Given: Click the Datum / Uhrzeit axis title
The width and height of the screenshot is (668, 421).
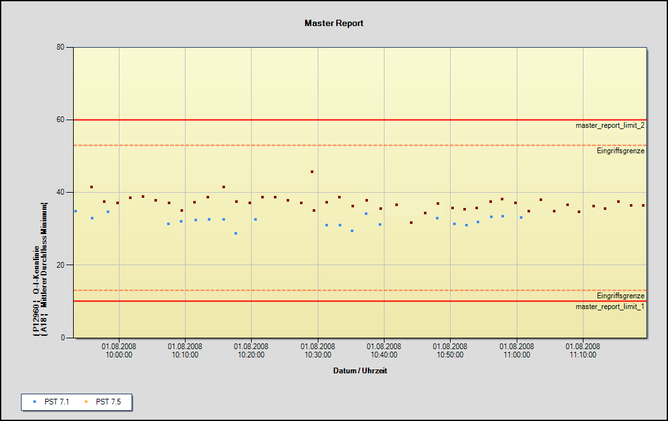Looking at the screenshot, I should click(360, 371).
